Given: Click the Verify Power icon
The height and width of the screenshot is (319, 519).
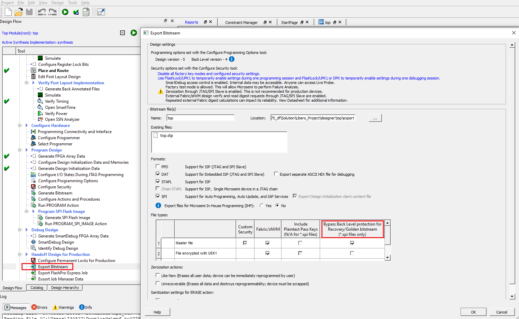Looking at the screenshot, I should 40,114.
